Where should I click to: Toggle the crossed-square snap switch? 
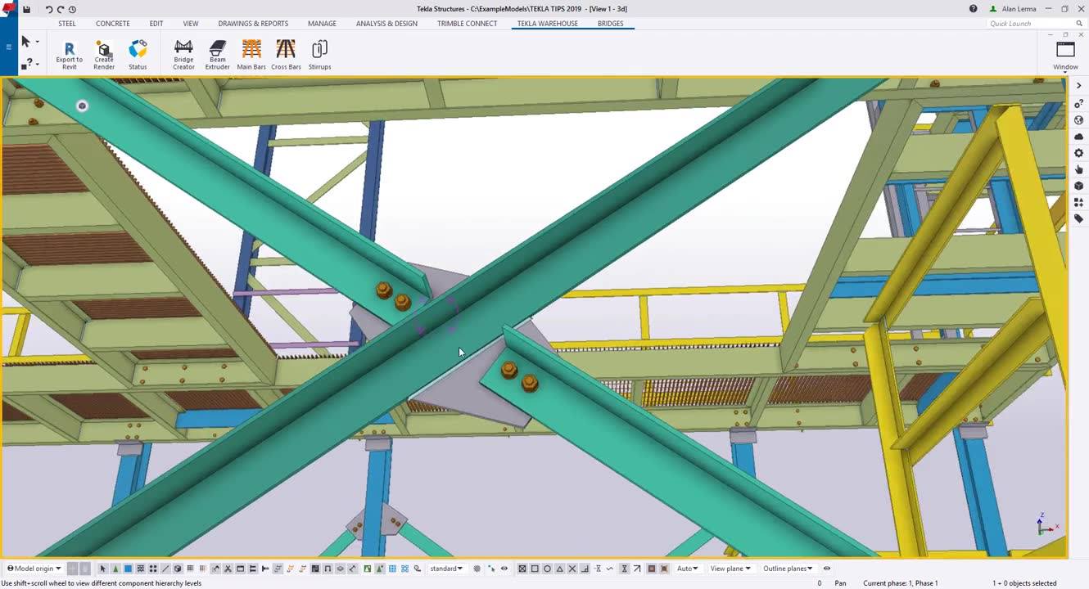click(522, 569)
